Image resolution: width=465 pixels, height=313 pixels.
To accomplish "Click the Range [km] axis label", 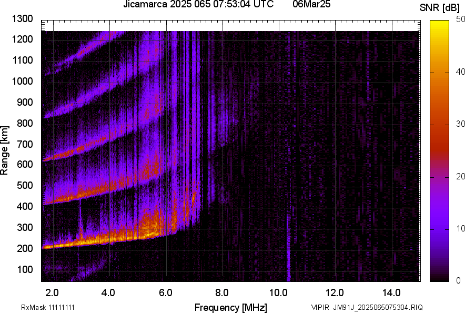I will click(x=5, y=150).
